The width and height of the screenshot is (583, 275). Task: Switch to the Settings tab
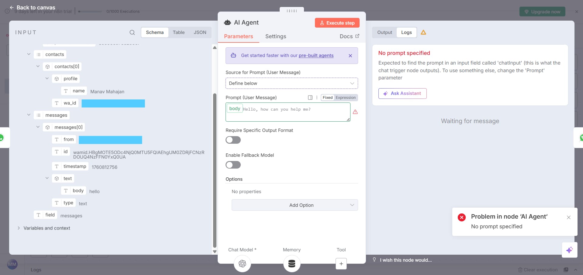pyautogui.click(x=275, y=36)
